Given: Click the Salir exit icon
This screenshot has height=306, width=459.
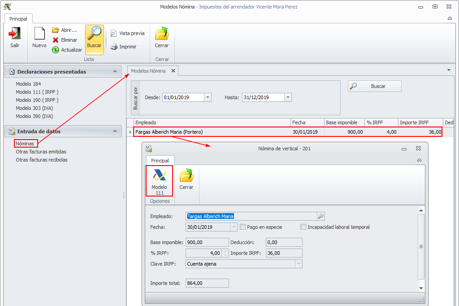Looking at the screenshot, I should 15,34.
